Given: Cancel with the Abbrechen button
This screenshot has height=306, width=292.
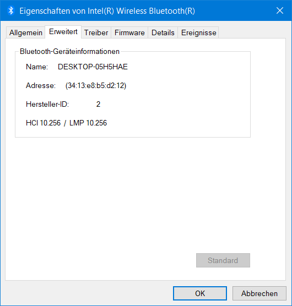Looking at the screenshot, I should (x=259, y=293).
